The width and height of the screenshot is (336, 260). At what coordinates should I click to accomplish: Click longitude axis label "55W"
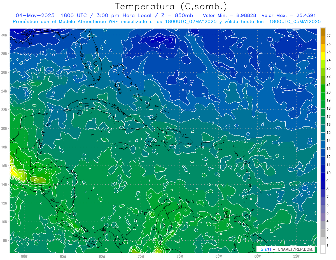(x=297, y=257)
